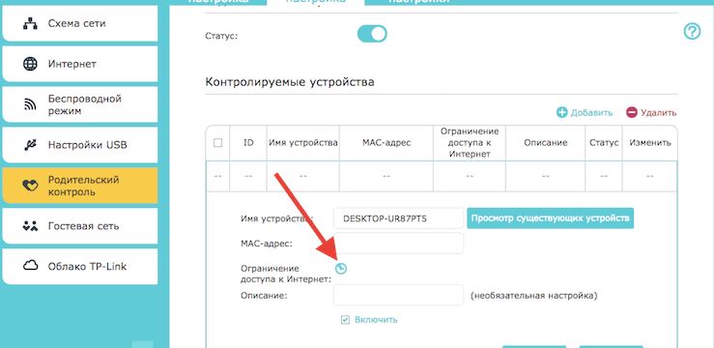Click the Описание input field
Viewport: 714px width, 348px height.
click(398, 295)
